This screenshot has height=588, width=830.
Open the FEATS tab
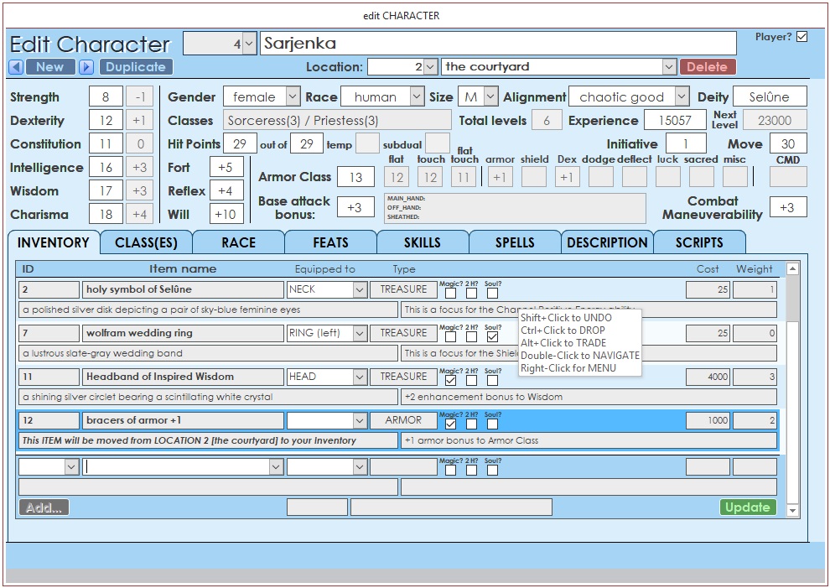tap(330, 242)
